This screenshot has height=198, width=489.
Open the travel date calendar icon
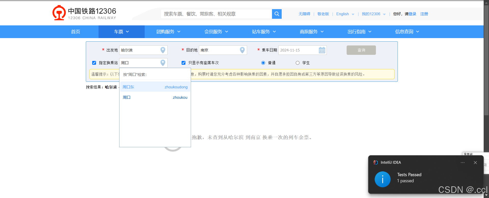[322, 50]
